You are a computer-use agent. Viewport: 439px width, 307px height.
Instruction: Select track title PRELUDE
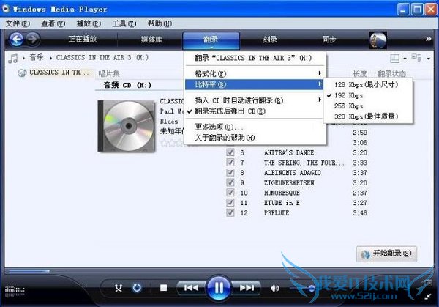tap(277, 212)
